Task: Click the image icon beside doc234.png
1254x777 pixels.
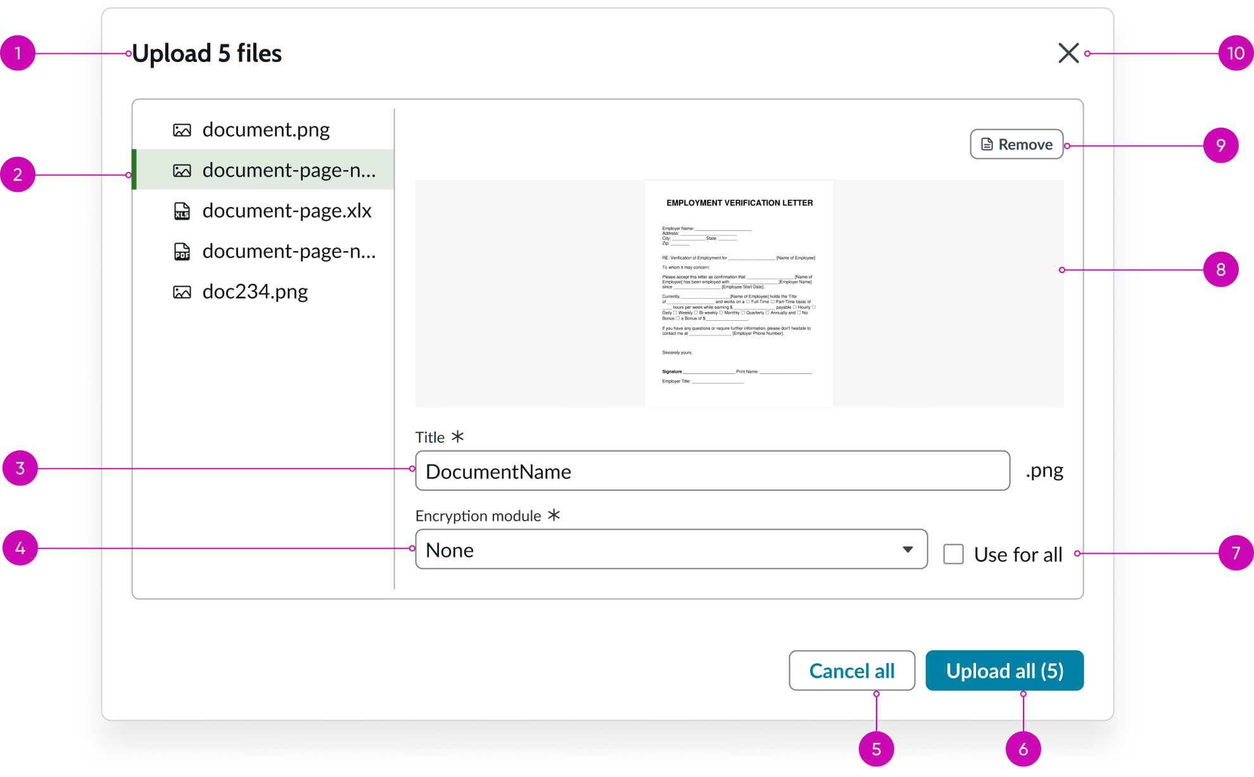Action: point(182,292)
